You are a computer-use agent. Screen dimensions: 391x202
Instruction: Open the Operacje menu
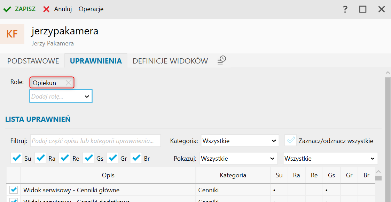tap(91, 9)
